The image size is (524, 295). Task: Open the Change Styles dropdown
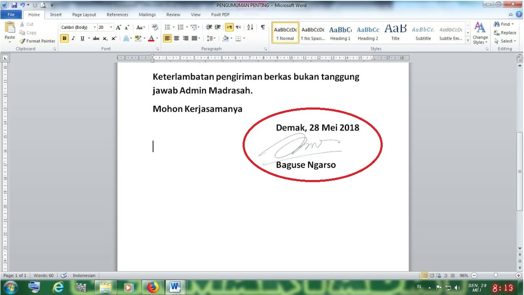coord(480,35)
